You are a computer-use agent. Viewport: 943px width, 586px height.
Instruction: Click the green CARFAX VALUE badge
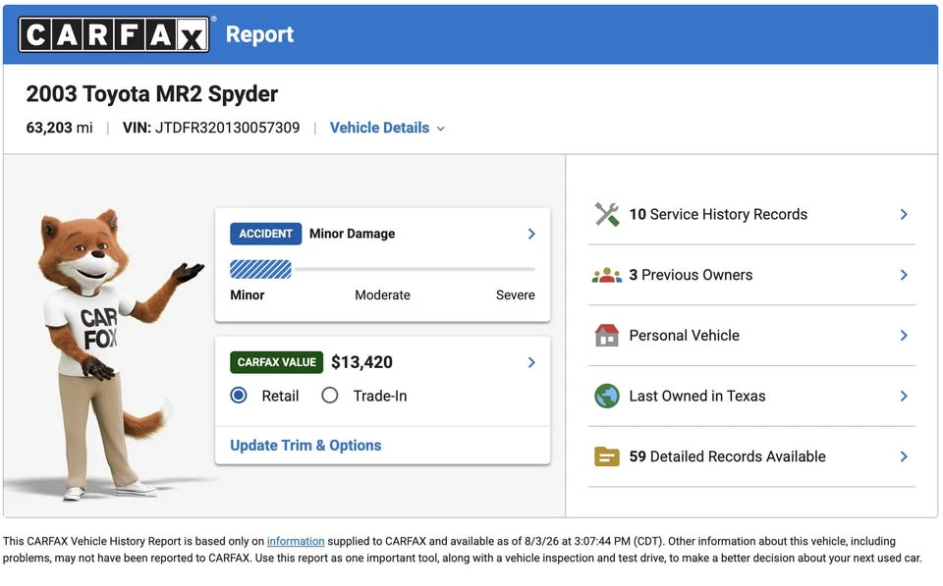277,362
